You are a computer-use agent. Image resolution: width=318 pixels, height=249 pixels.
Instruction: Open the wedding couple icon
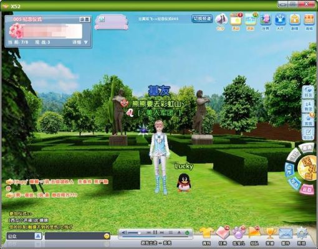(x=221, y=19)
